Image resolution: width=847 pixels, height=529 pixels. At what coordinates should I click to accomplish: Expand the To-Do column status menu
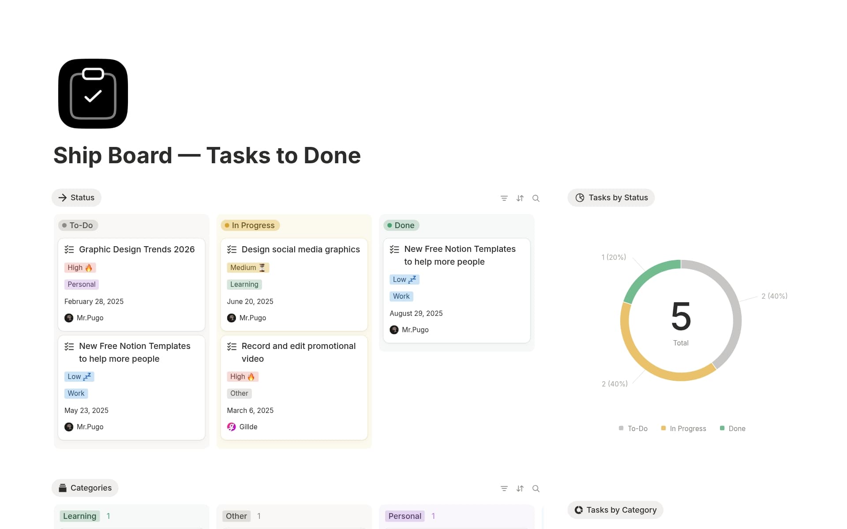pos(78,225)
